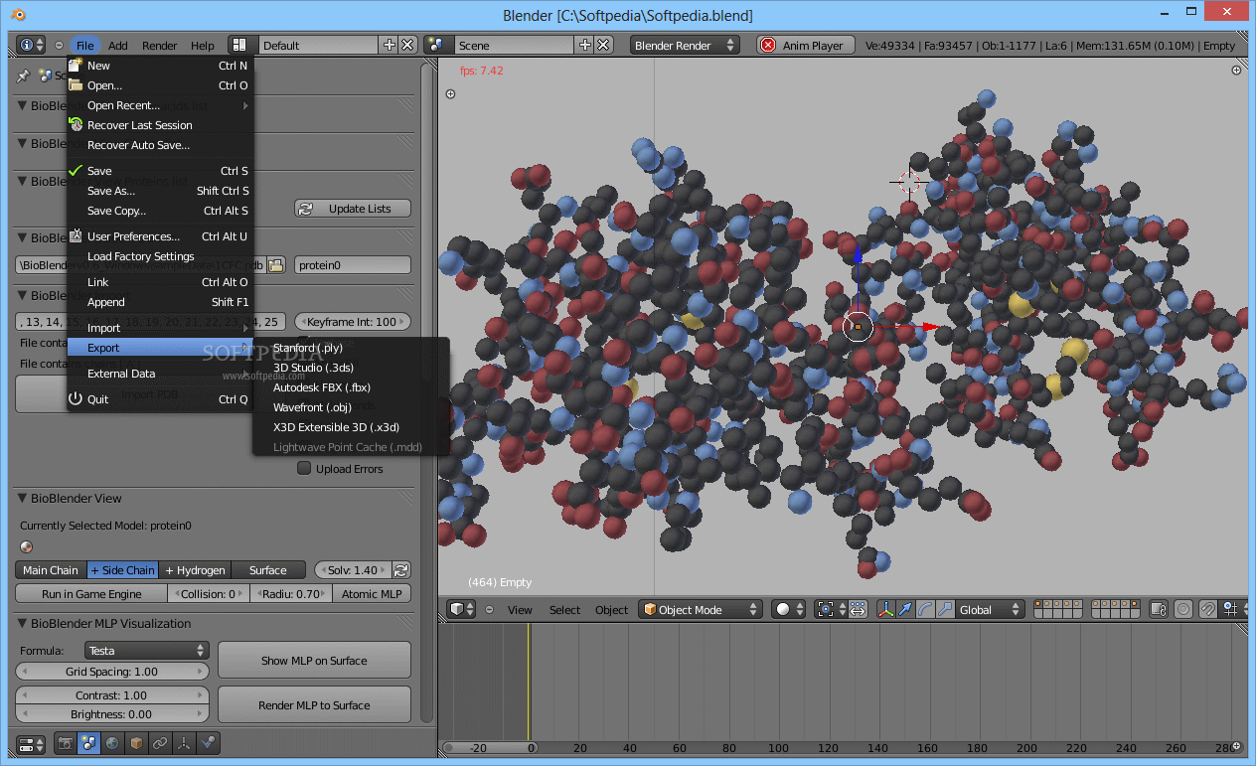The image size is (1256, 766).
Task: Expand the Import submenu
Action: point(160,328)
